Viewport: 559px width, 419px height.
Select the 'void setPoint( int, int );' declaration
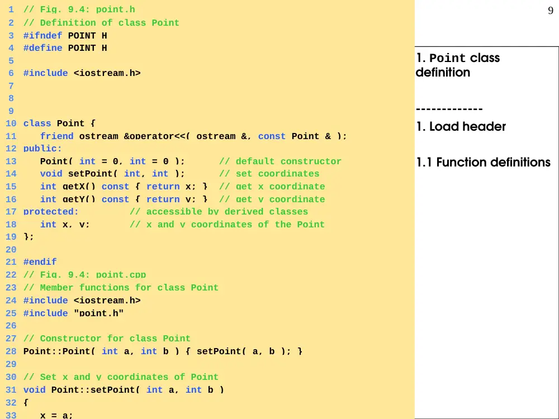click(112, 174)
